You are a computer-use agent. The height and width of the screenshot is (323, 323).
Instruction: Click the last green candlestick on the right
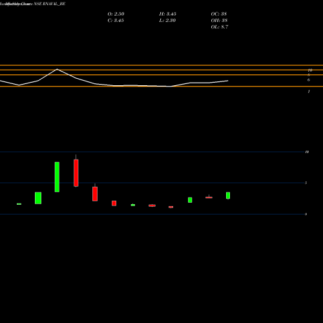[x=228, y=195]
